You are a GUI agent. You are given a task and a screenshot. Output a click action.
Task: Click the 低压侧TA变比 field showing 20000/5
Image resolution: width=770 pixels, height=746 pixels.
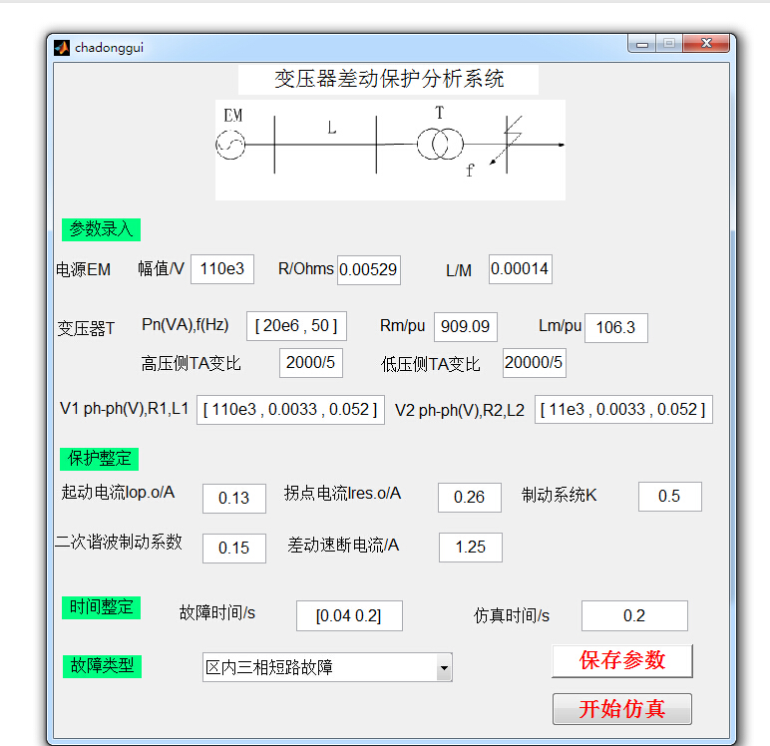pyautogui.click(x=535, y=363)
